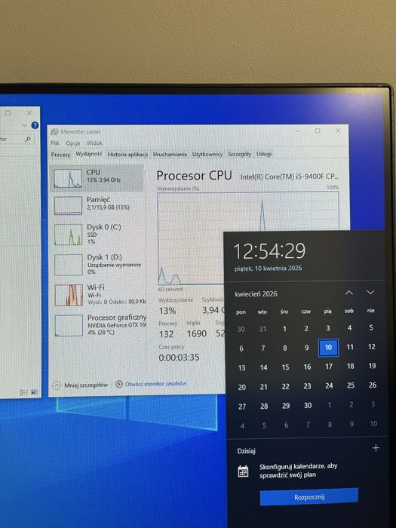Go to next month with down chevron
Screen dimensions: 396x528
click(x=370, y=293)
